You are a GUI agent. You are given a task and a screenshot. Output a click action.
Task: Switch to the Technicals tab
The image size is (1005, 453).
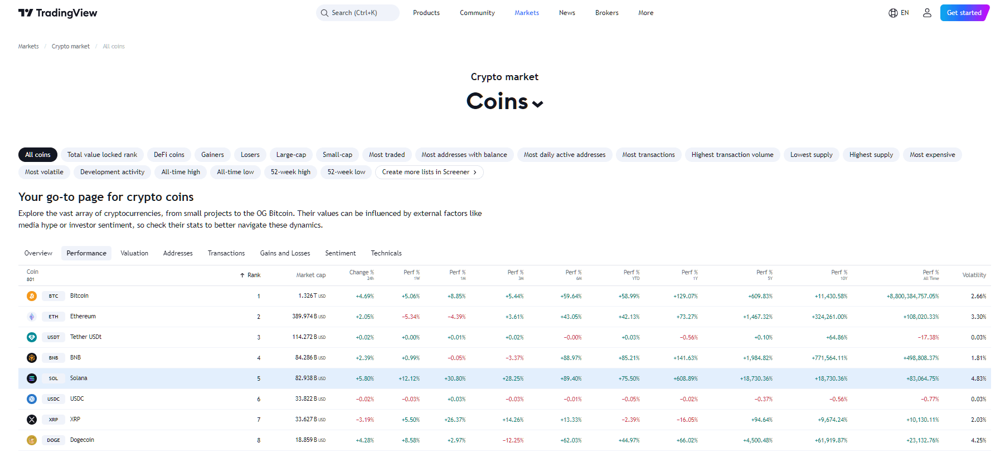point(386,253)
